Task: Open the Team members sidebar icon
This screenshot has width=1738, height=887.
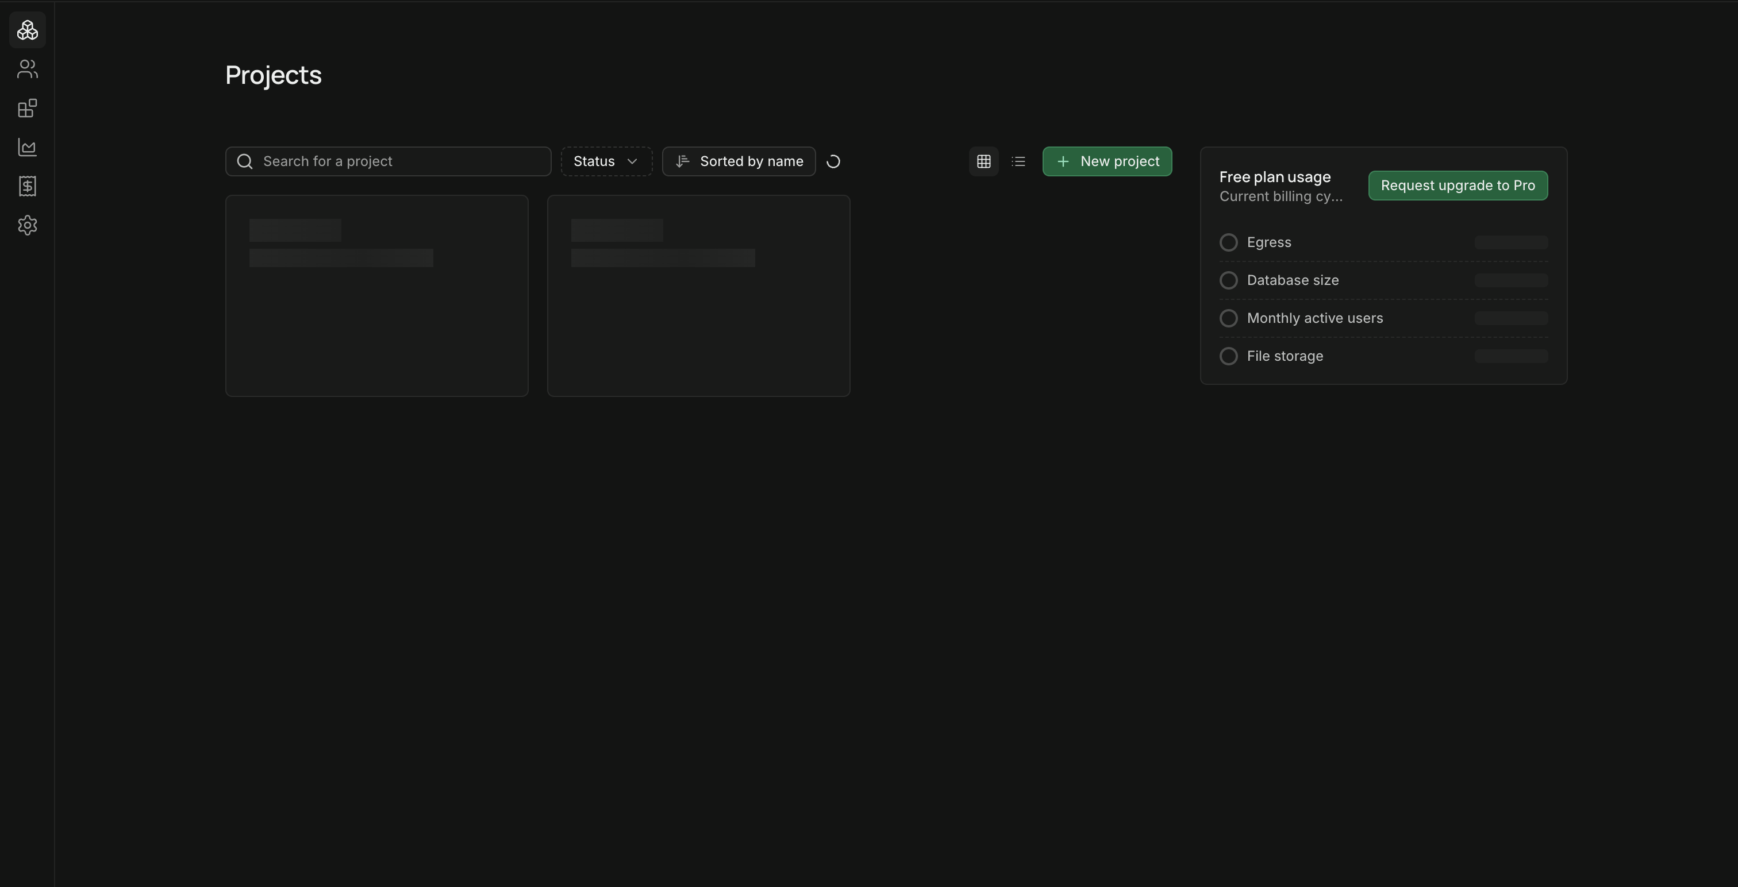Action: pos(28,69)
